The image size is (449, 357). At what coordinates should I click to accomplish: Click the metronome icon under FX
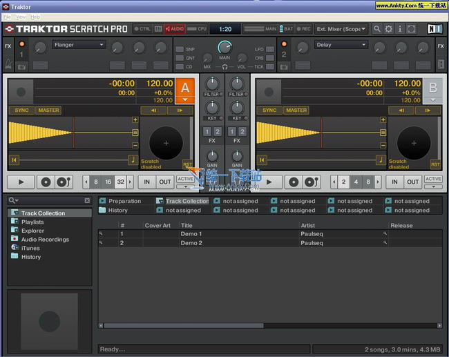coord(8,64)
